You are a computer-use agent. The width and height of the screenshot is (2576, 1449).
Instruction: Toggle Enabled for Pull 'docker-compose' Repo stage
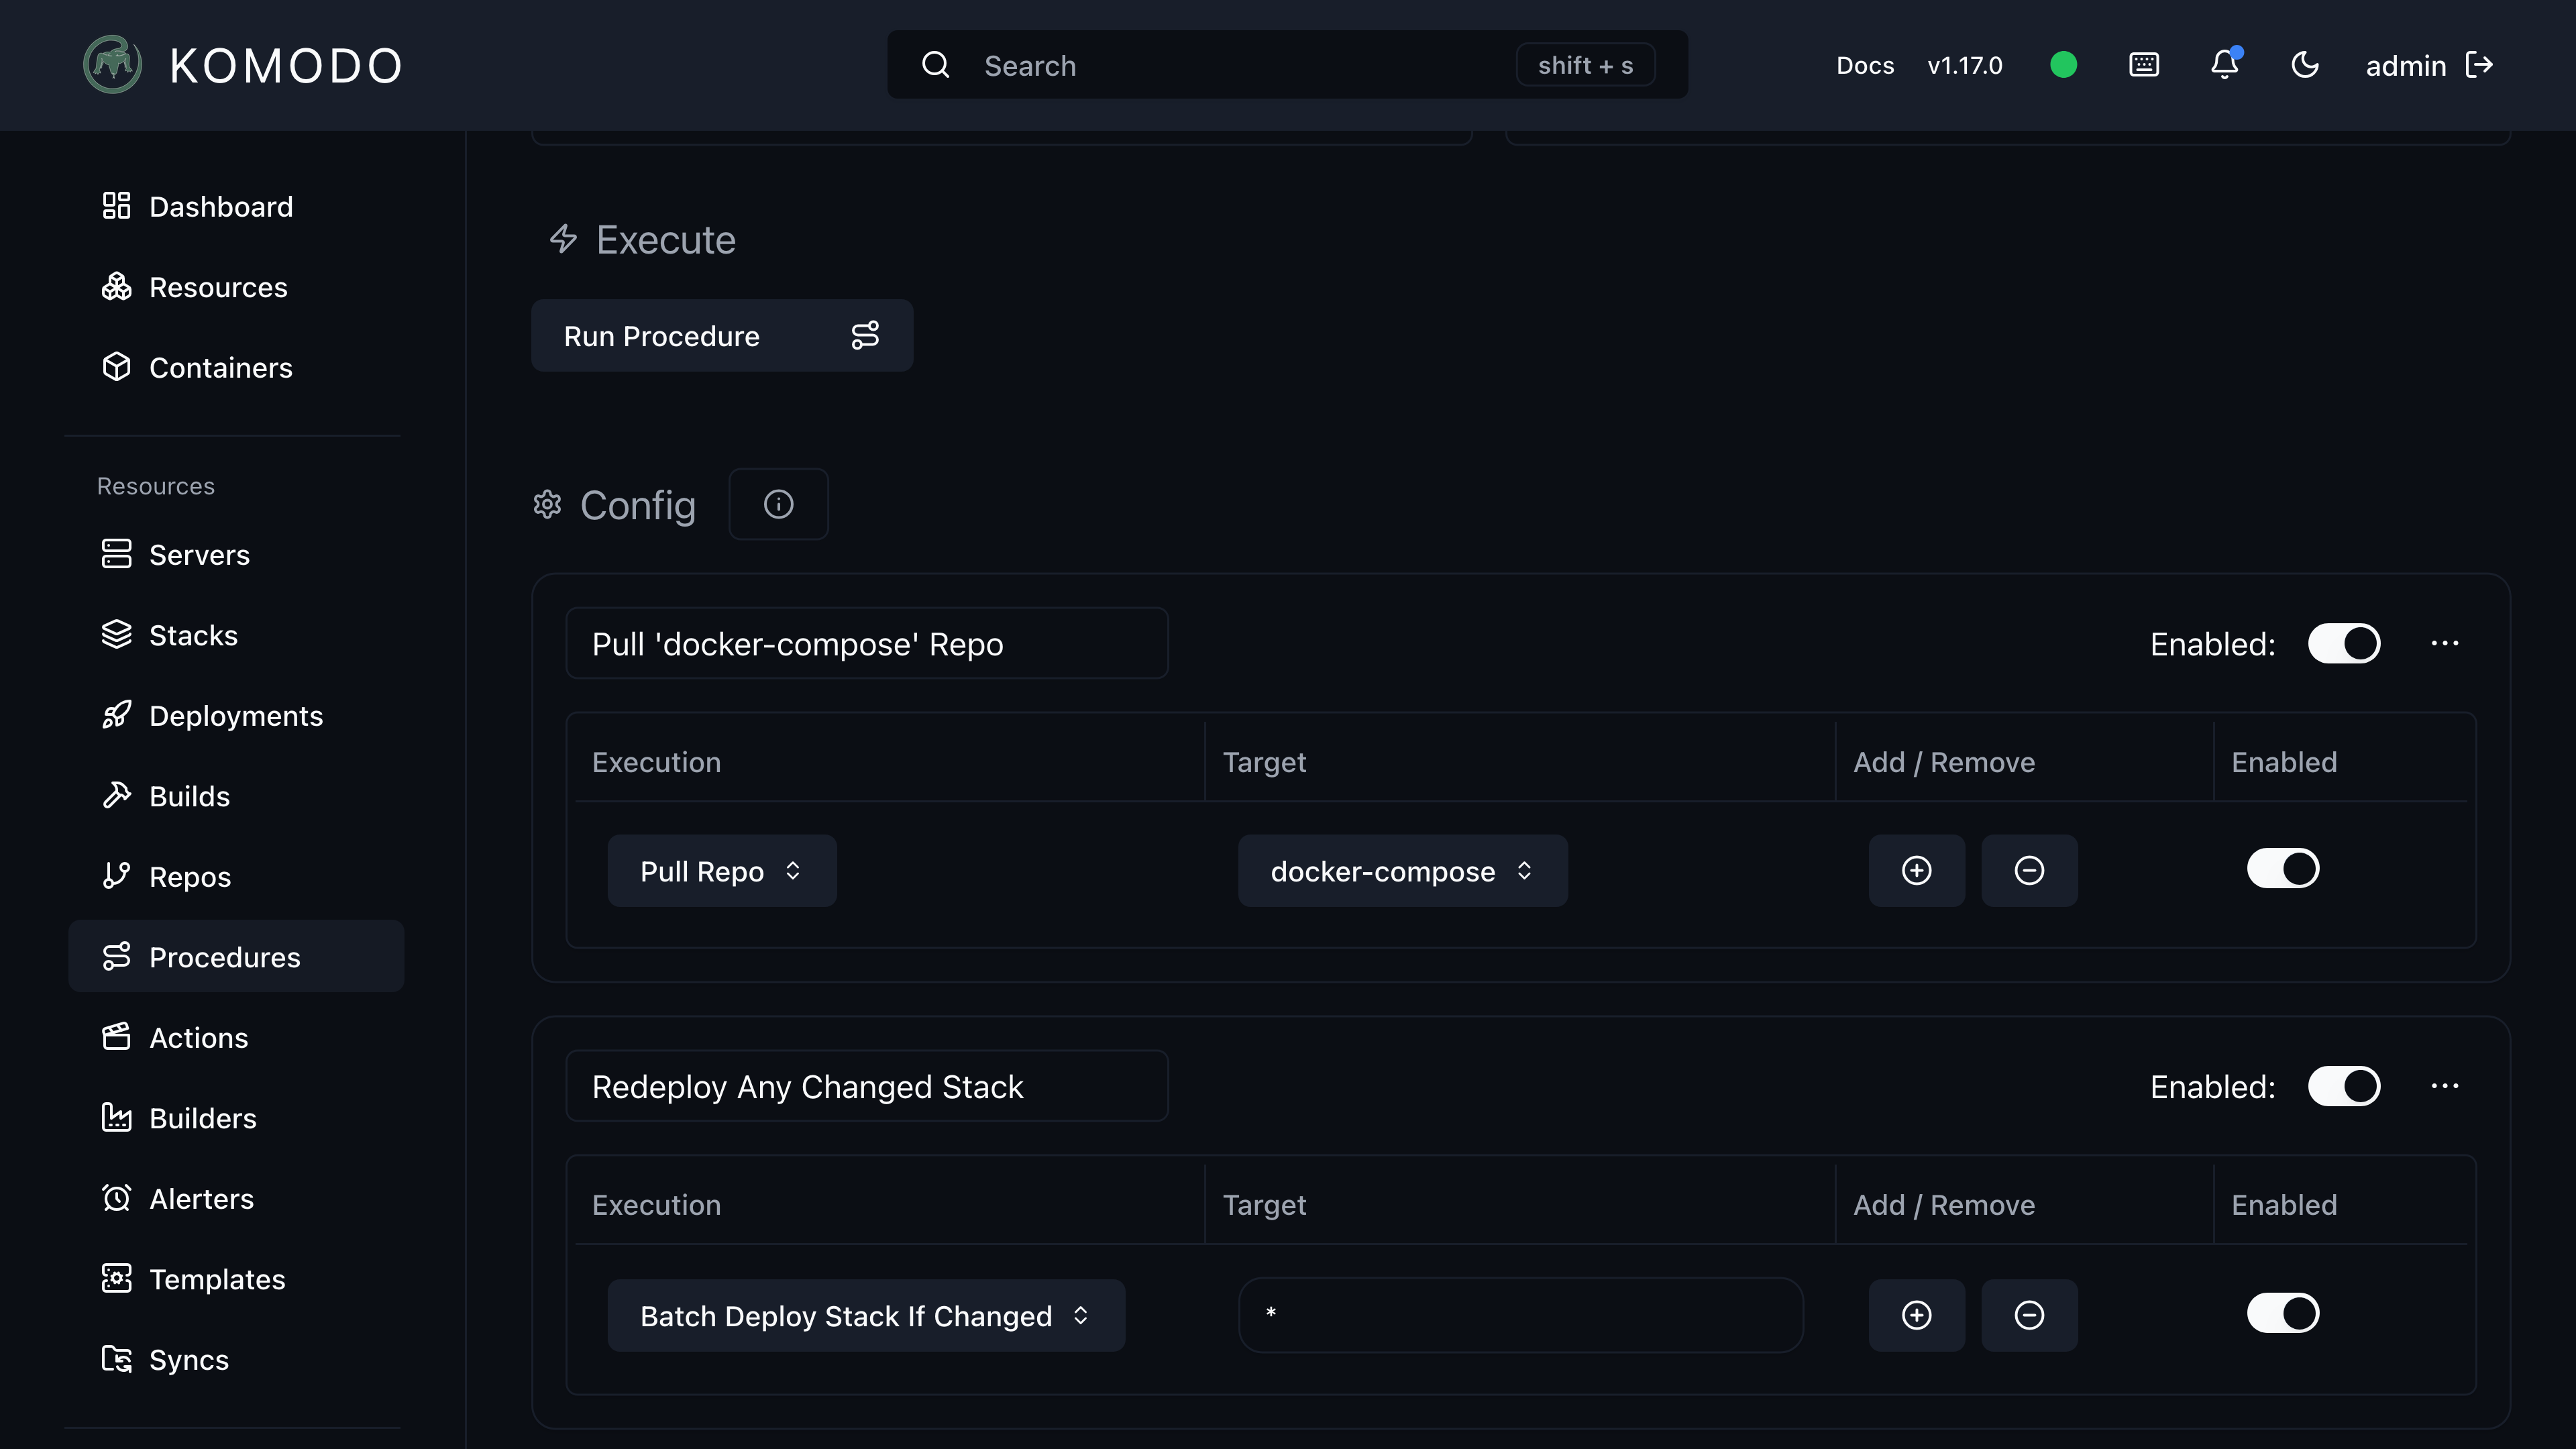pyautogui.click(x=2344, y=643)
